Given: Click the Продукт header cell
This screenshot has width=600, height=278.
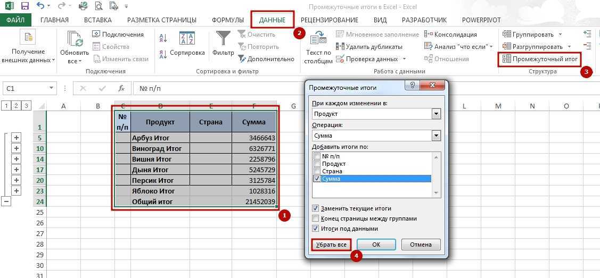Looking at the screenshot, I should (160, 122).
